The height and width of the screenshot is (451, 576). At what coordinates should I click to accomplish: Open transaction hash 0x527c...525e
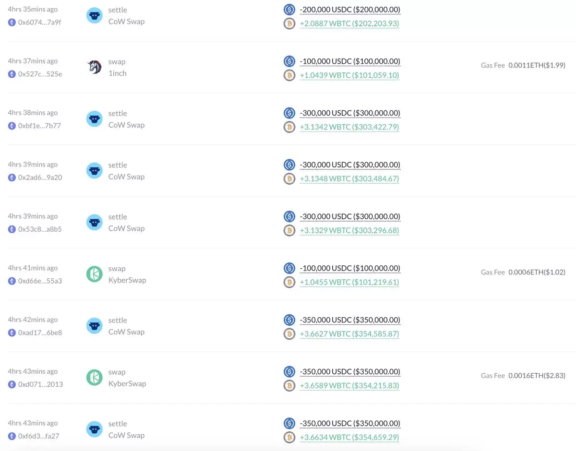tap(40, 74)
